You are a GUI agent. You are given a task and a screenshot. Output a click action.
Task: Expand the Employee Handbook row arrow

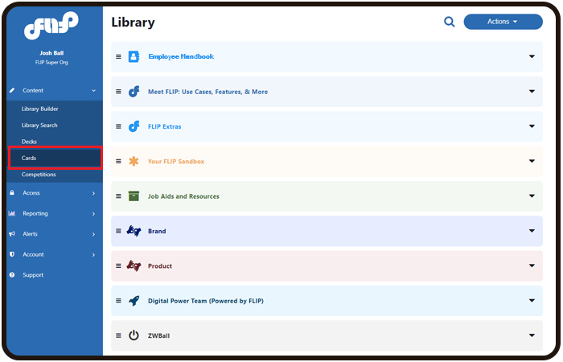click(x=532, y=56)
